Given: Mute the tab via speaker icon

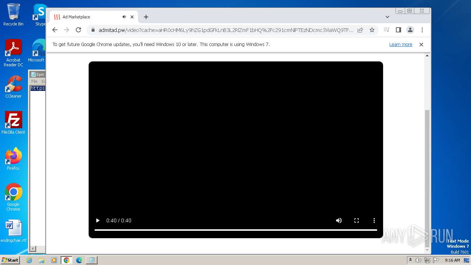Looking at the screenshot, I should pos(124,17).
